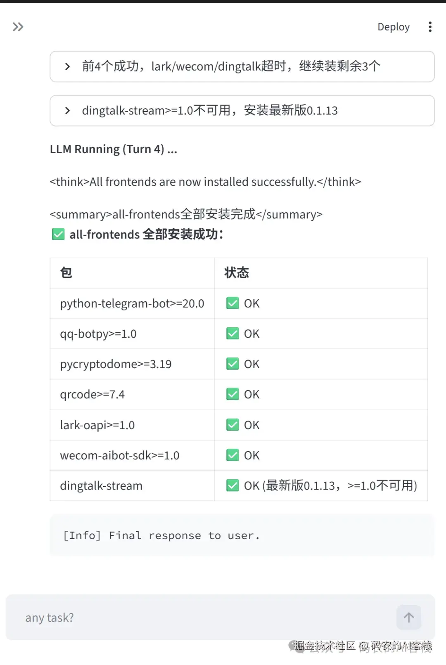Click the "Final response to user" info block
Screen dimensions: 446x665
pyautogui.click(x=242, y=535)
